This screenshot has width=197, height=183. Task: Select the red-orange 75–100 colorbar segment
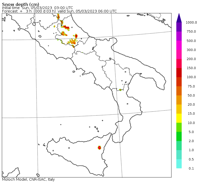click(x=179, y=82)
